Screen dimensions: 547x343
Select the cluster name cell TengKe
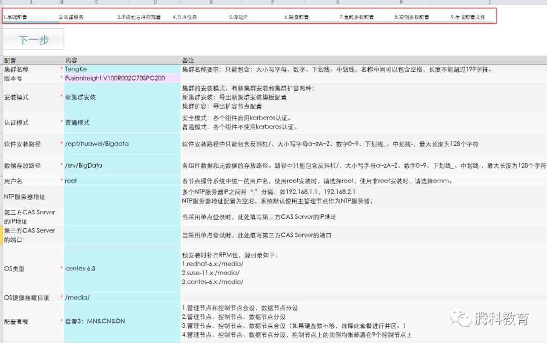coord(122,69)
